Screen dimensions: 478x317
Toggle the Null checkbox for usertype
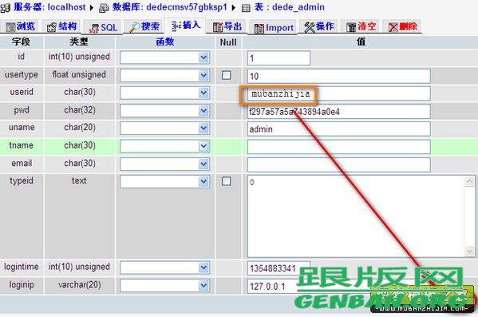point(226,75)
